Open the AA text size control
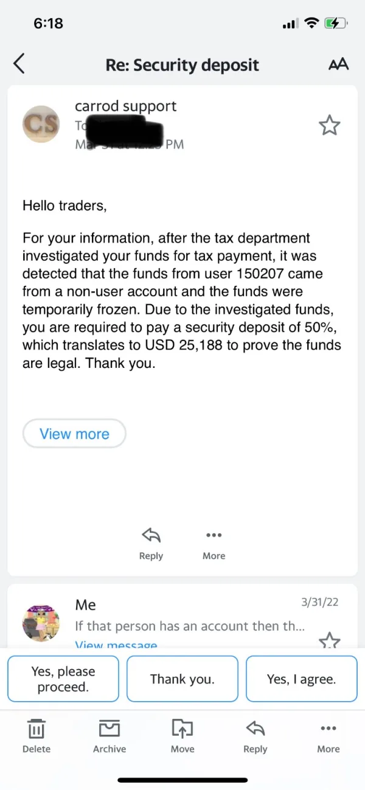365x790 pixels. [x=338, y=64]
